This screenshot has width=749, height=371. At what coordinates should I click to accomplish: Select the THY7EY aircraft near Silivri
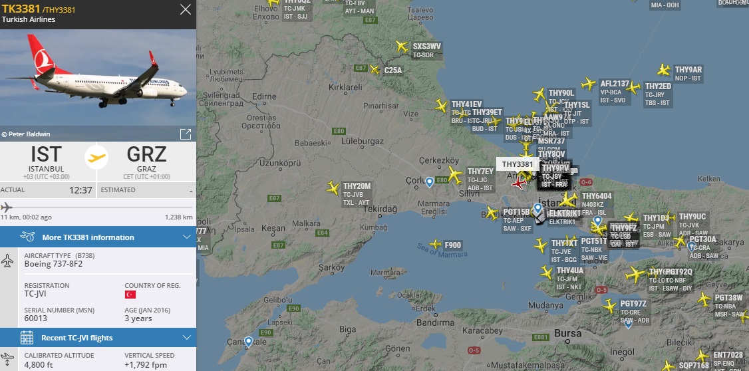coord(455,176)
